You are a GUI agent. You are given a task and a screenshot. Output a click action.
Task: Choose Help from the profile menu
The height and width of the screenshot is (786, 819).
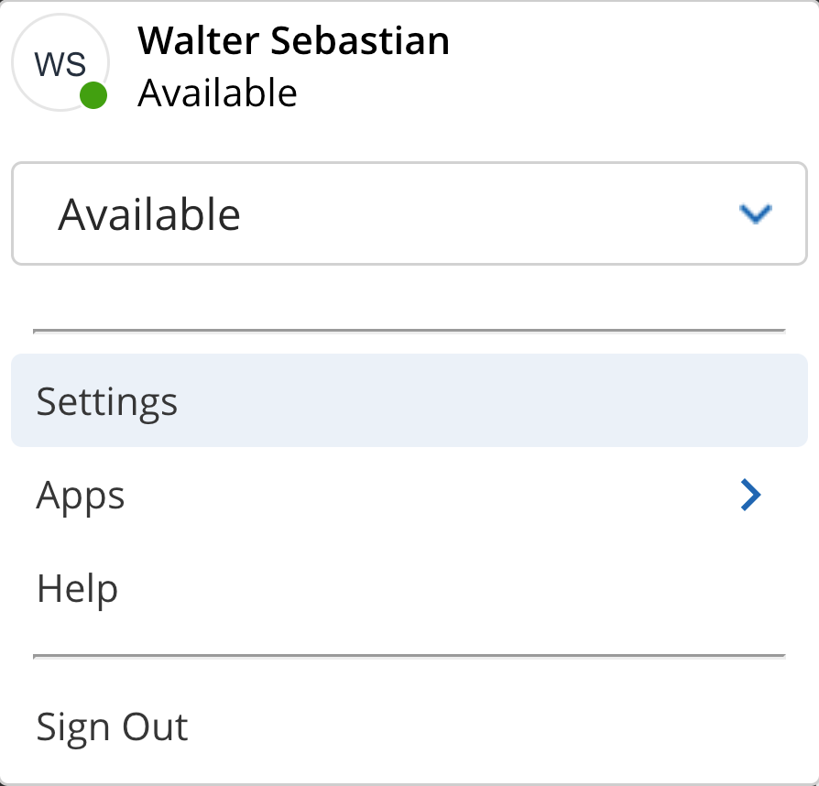click(77, 588)
